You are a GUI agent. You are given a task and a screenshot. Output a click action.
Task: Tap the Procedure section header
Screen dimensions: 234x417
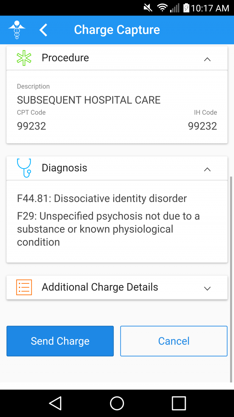(x=117, y=58)
